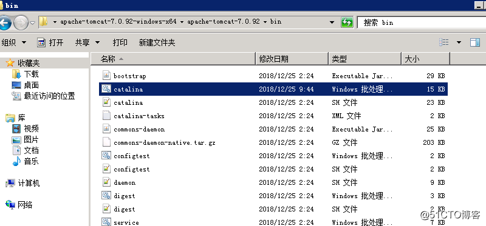Click the folder icon in the address bar
The height and width of the screenshot is (226, 486).
click(43, 22)
